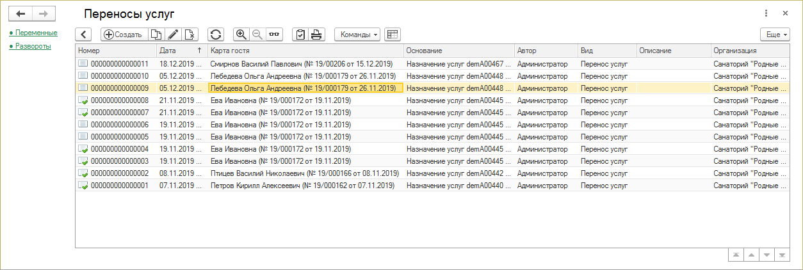The width and height of the screenshot is (803, 270).
Task: Sort by the Карта гостя column header
Action: [305, 50]
